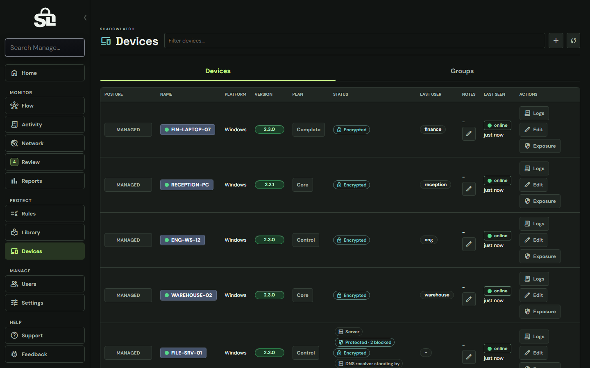
Task: Click the WAREHOUSE-02 device name
Action: tap(188, 295)
